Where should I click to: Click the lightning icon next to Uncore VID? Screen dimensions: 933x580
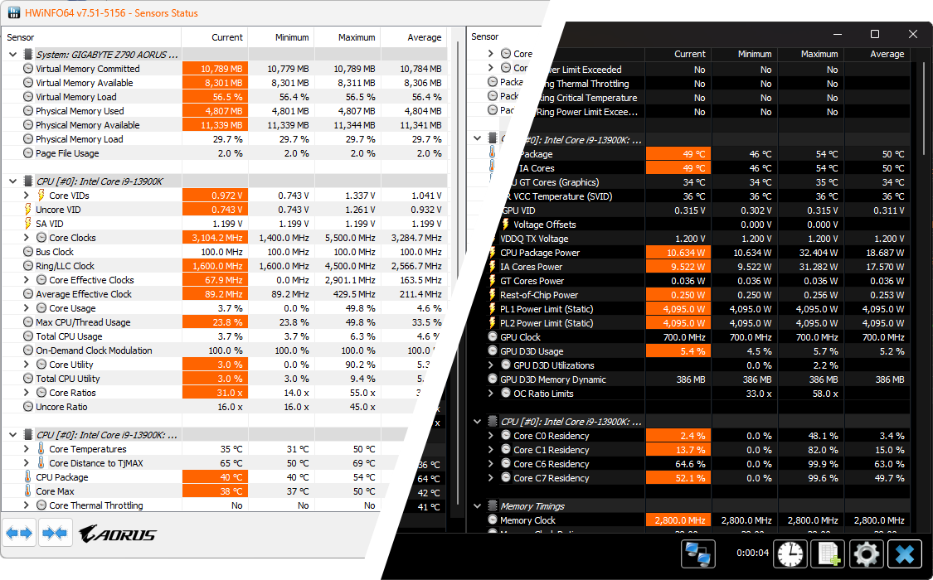(27, 210)
